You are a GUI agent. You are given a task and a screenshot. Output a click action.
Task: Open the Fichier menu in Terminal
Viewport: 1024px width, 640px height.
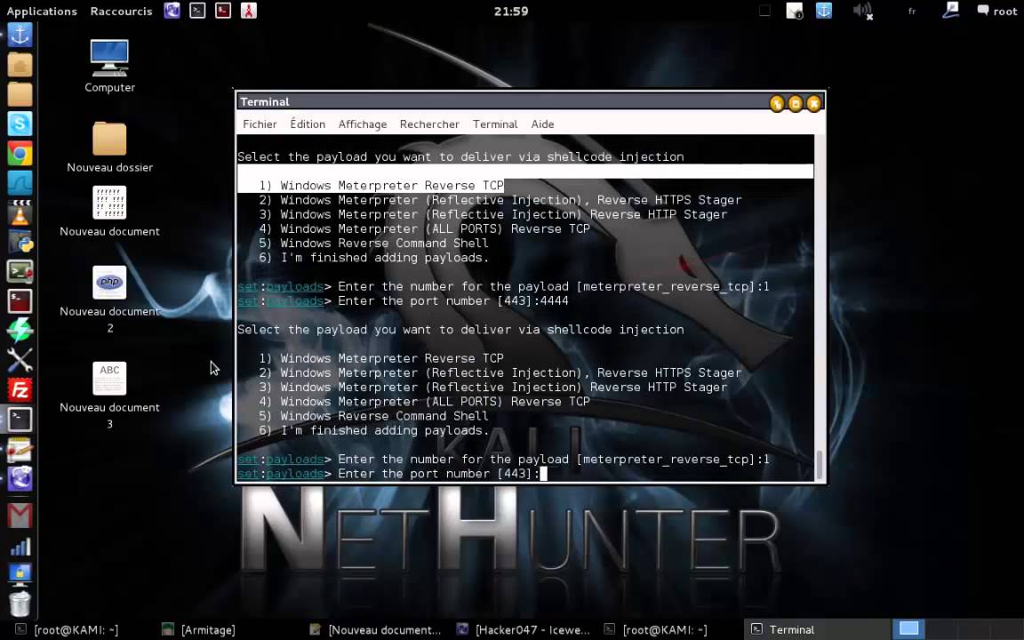[260, 124]
